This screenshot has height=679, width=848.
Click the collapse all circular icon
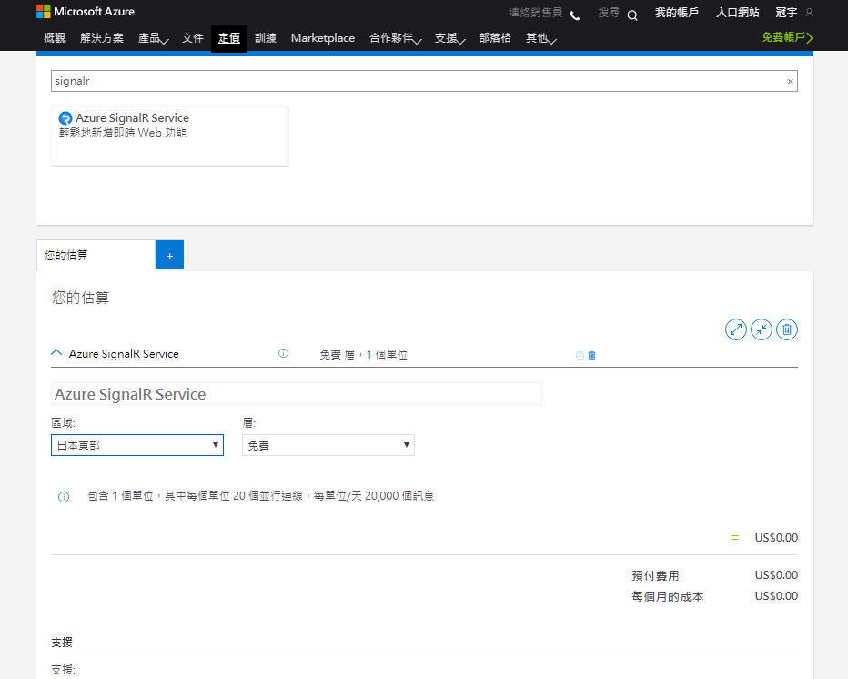pyautogui.click(x=761, y=329)
